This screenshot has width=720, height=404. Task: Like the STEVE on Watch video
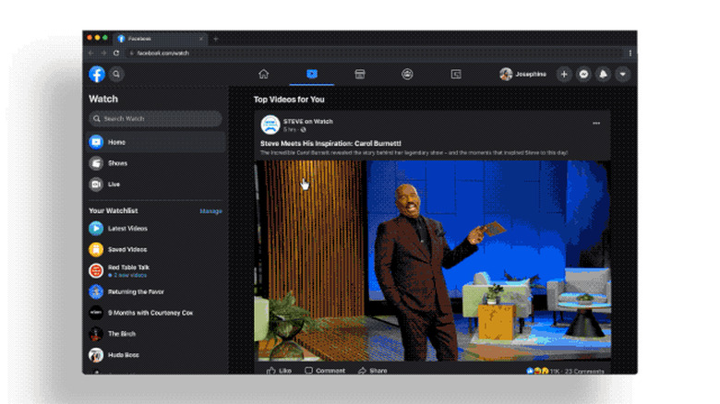pos(279,371)
